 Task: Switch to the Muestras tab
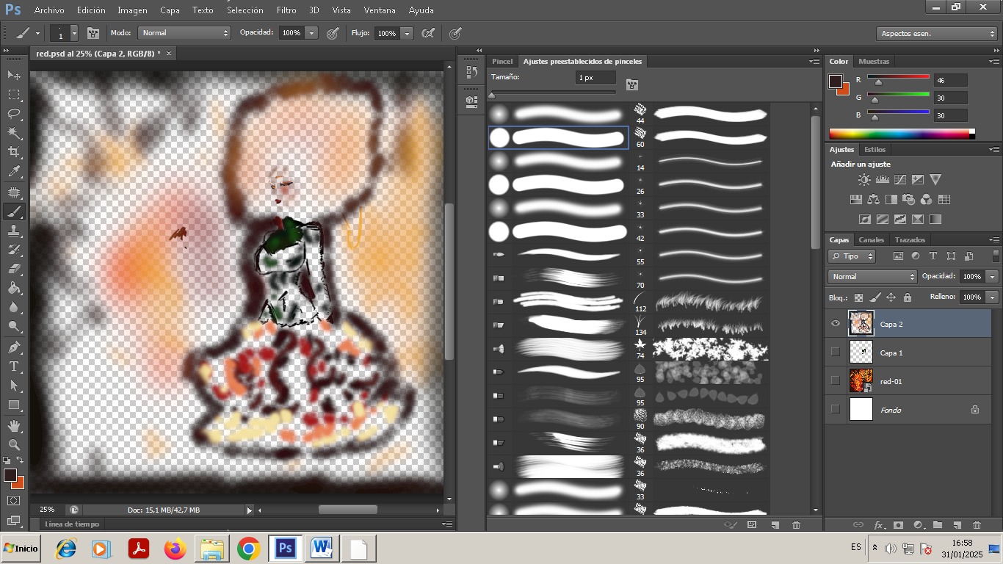[x=874, y=61]
